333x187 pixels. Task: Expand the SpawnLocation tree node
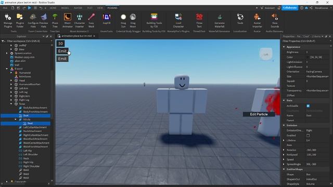[7, 53]
